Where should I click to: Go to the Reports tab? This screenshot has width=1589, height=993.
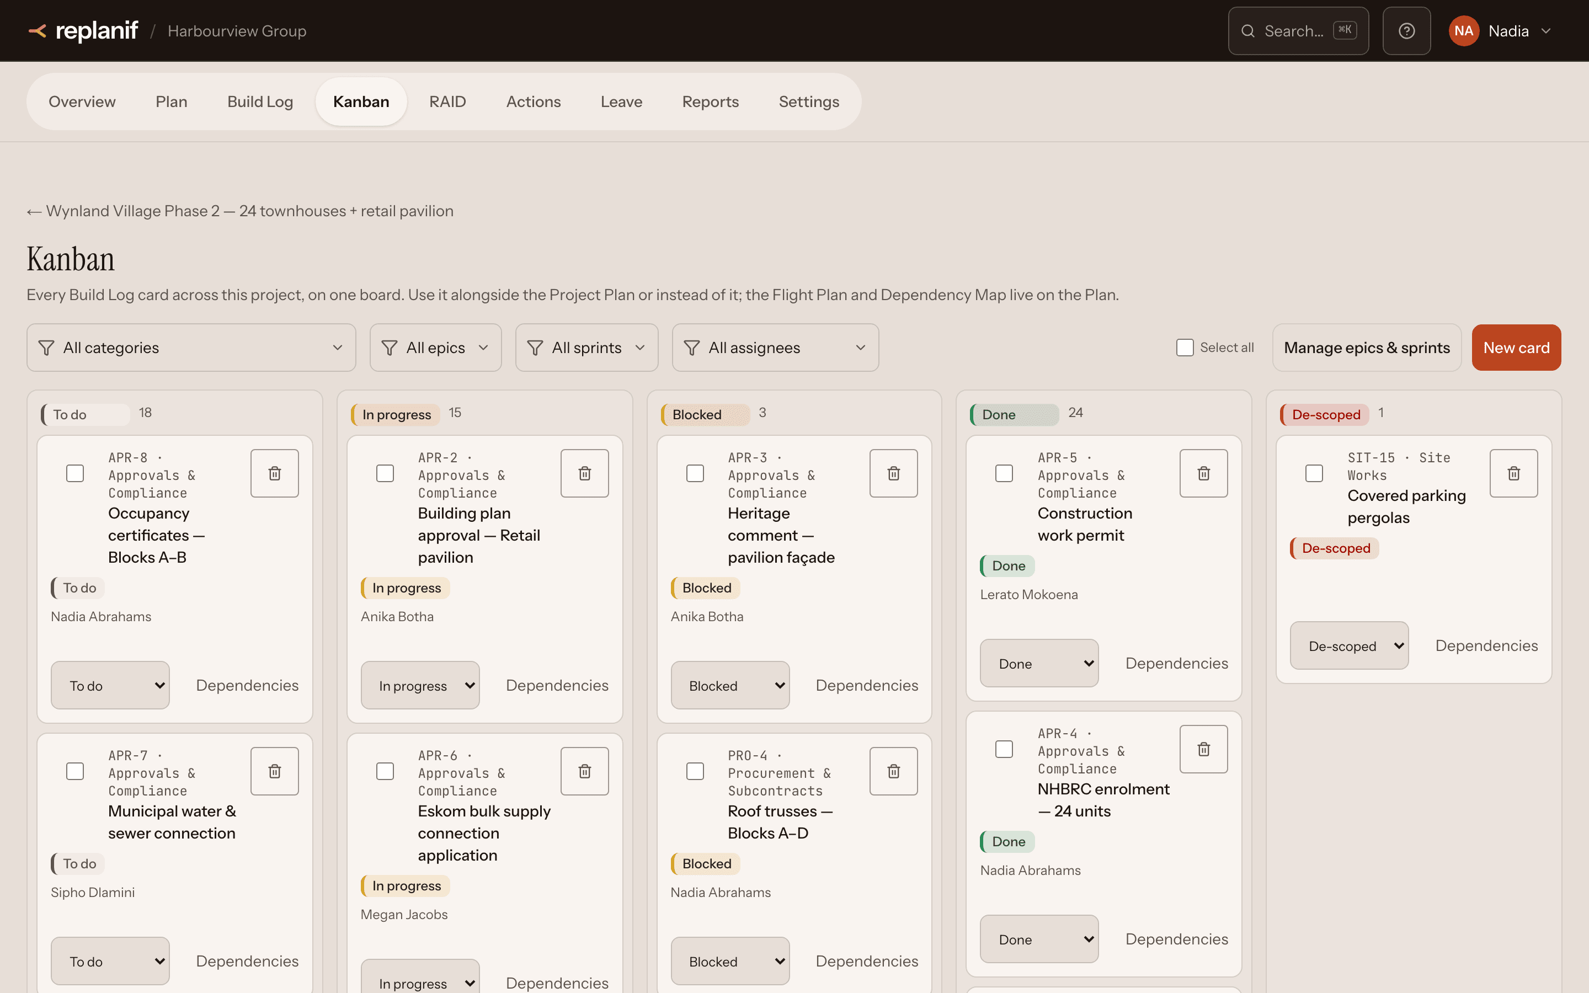710,102
